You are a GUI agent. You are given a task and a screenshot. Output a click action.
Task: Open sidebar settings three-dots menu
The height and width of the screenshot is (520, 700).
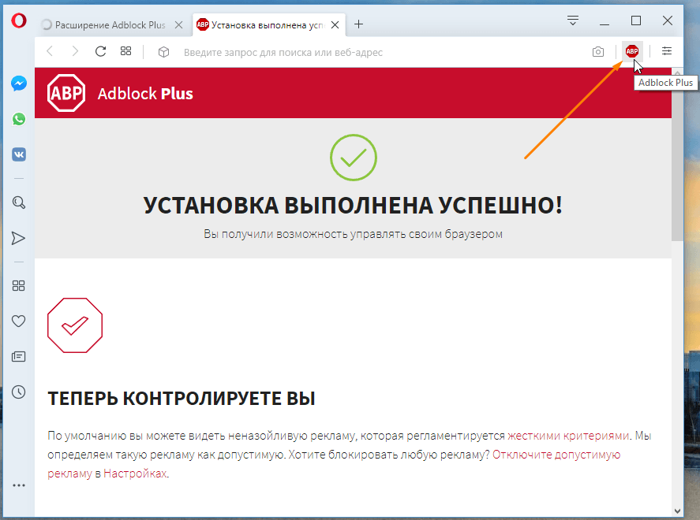click(19, 485)
